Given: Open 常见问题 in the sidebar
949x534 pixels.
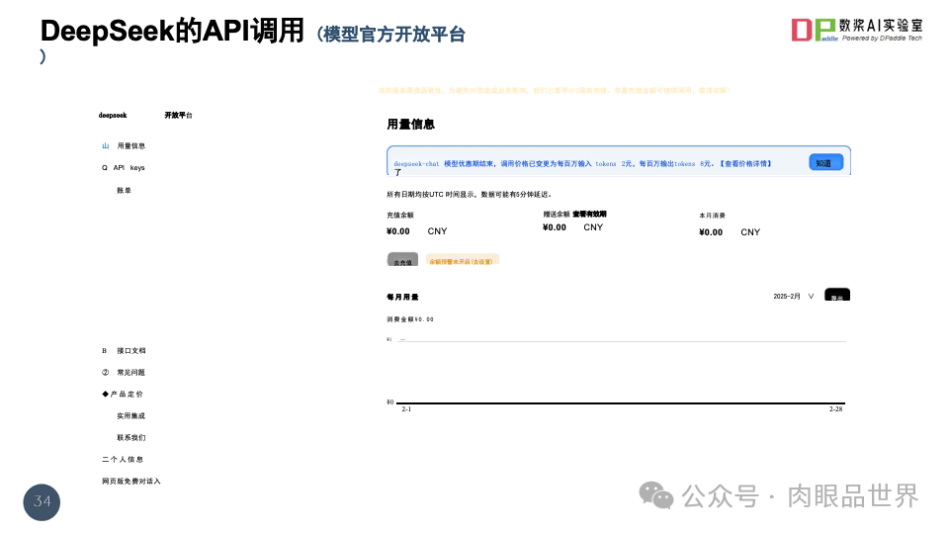Looking at the screenshot, I should click(131, 373).
